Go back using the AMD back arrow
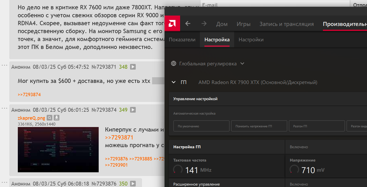The width and height of the screenshot is (367, 187). point(188,24)
